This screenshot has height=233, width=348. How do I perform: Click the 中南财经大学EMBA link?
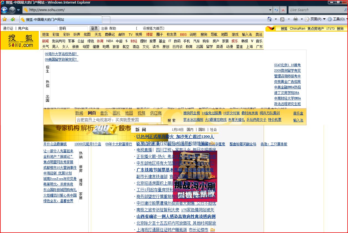point(287,98)
